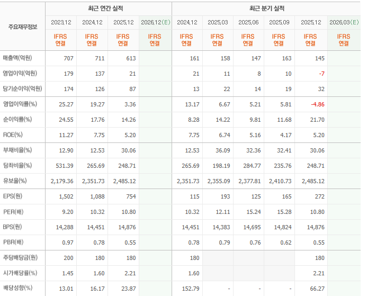This screenshot has height=296, width=367.
Task: Click the 4.17 ROE value
Action: click(x=286, y=135)
